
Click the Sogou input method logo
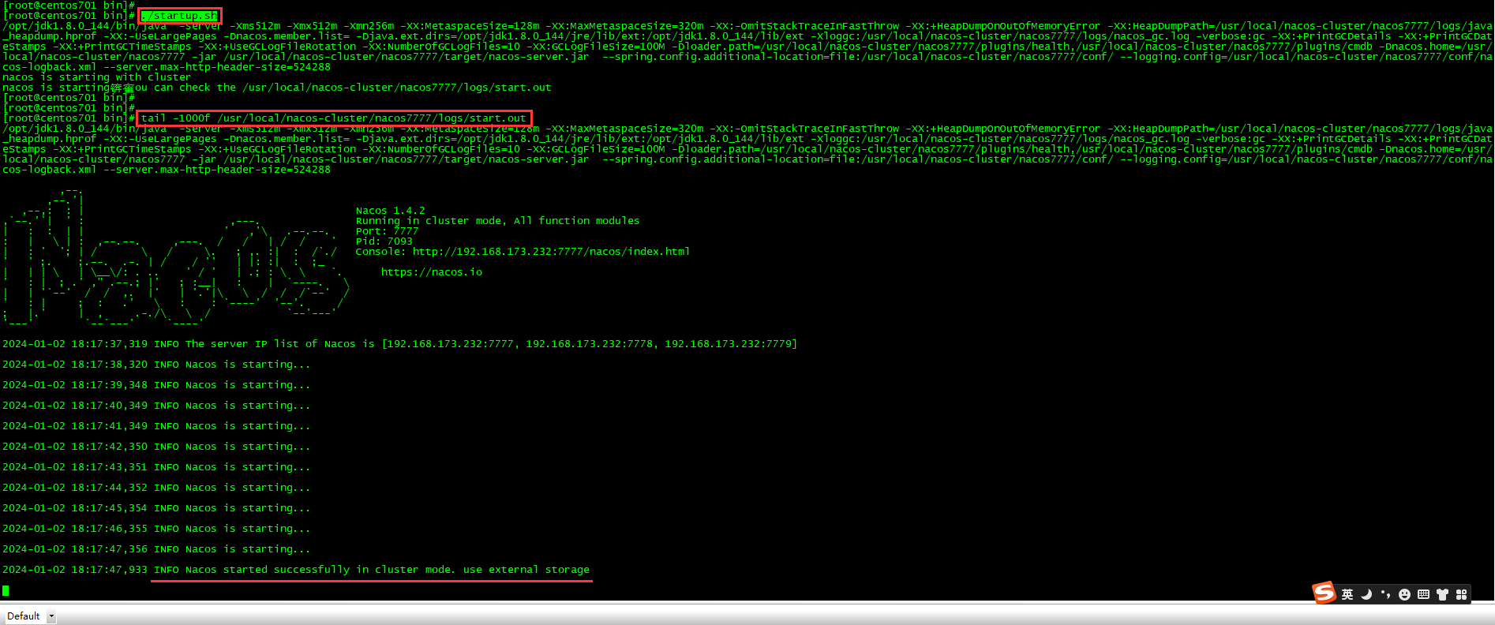tap(1324, 593)
